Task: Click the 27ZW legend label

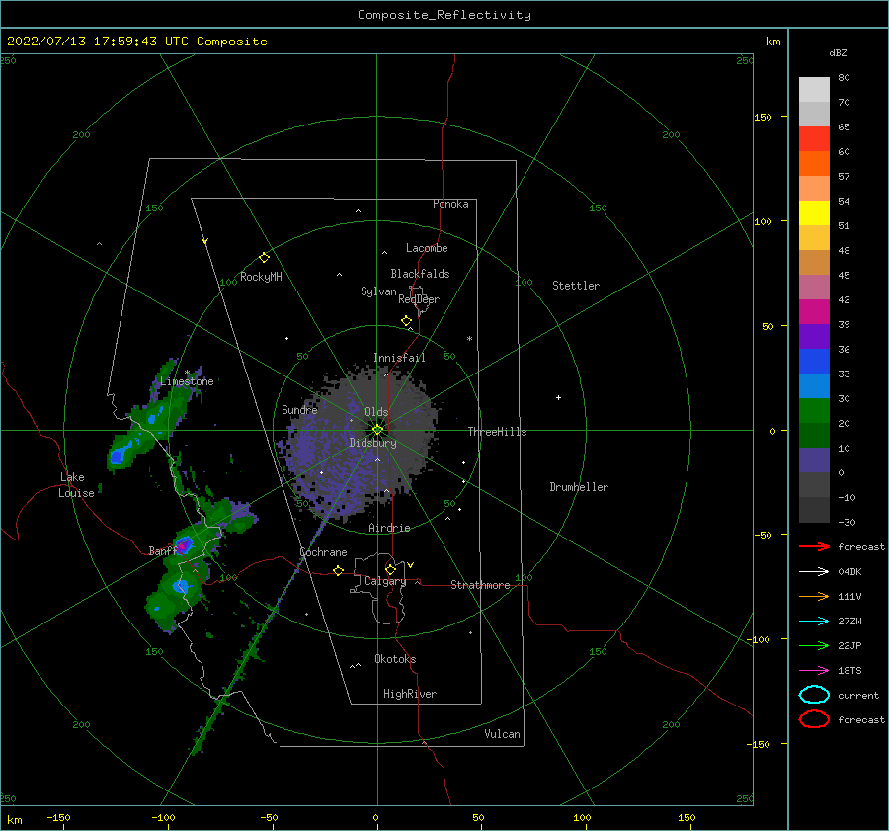Action: pos(849,622)
